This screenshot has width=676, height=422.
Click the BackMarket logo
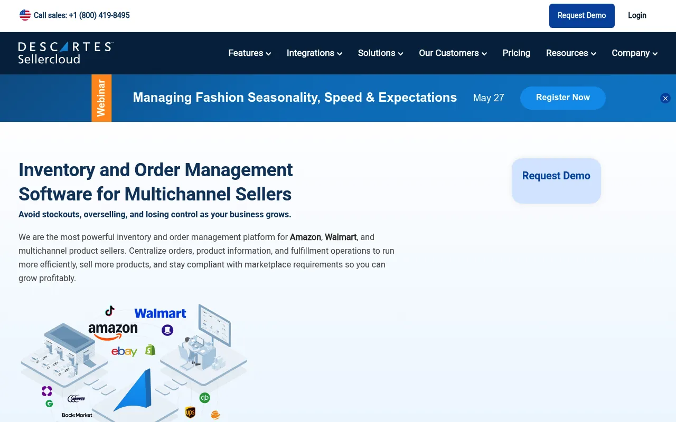[x=77, y=415]
